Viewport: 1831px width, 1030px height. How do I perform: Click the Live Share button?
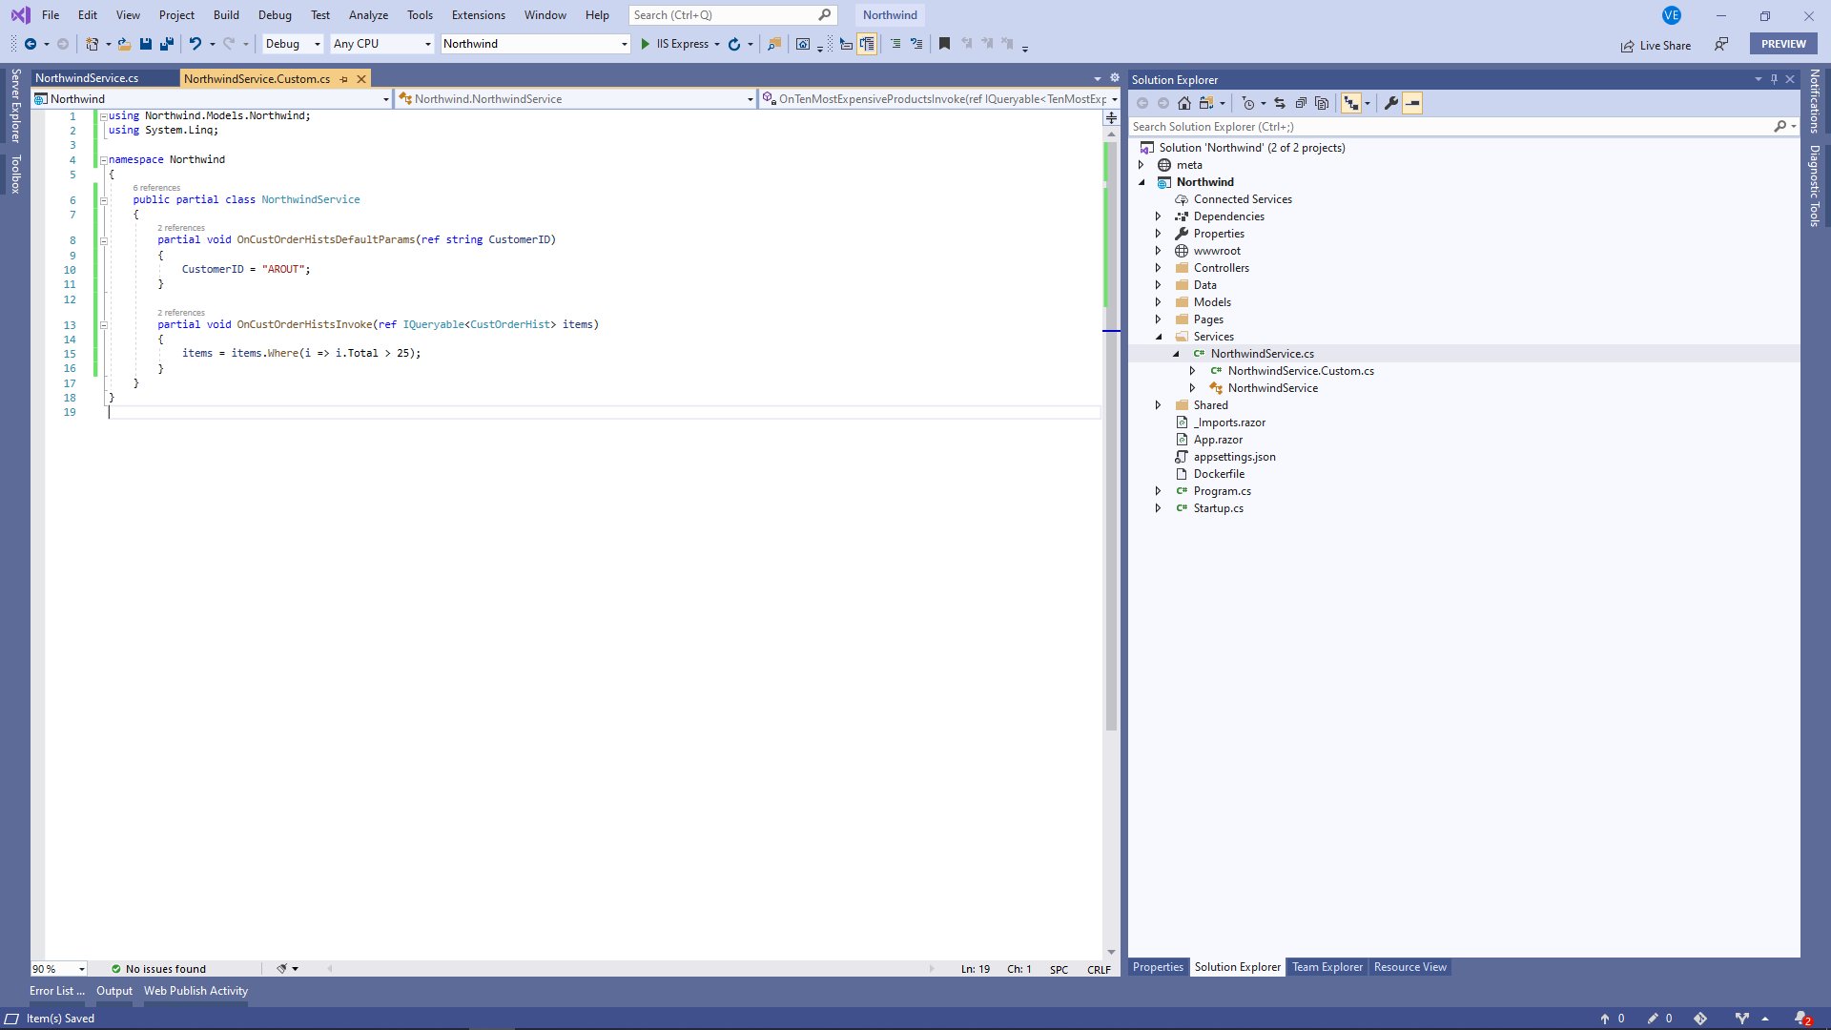1656,45
